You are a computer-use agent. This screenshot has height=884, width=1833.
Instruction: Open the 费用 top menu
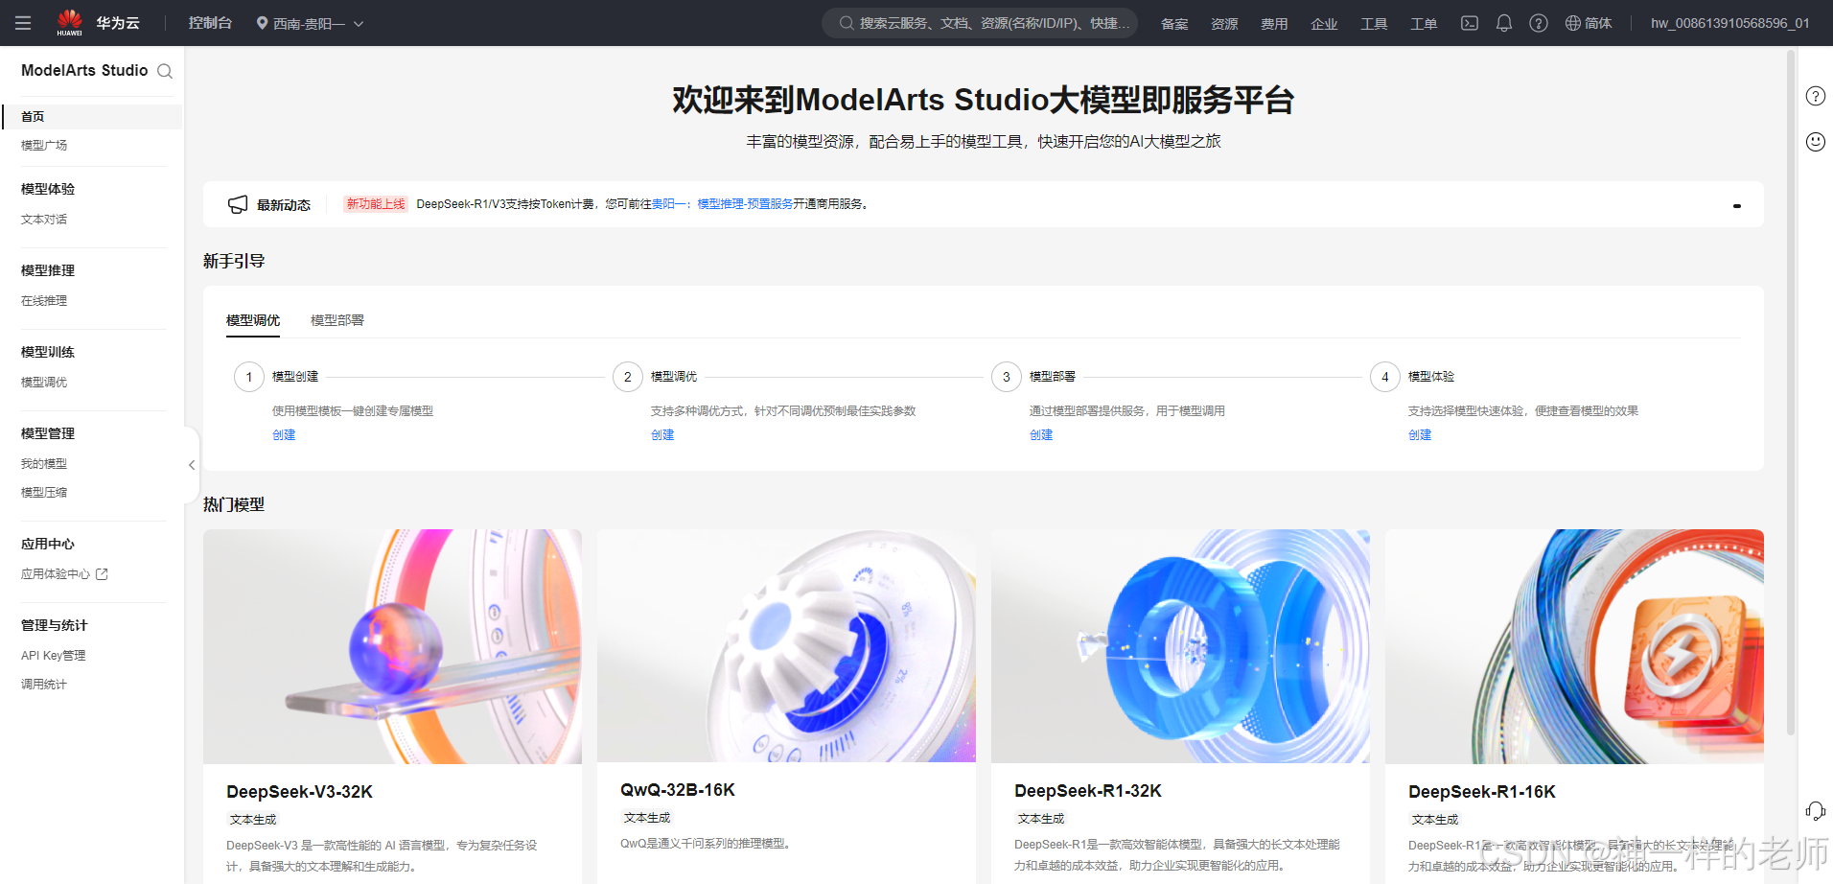pyautogui.click(x=1274, y=24)
